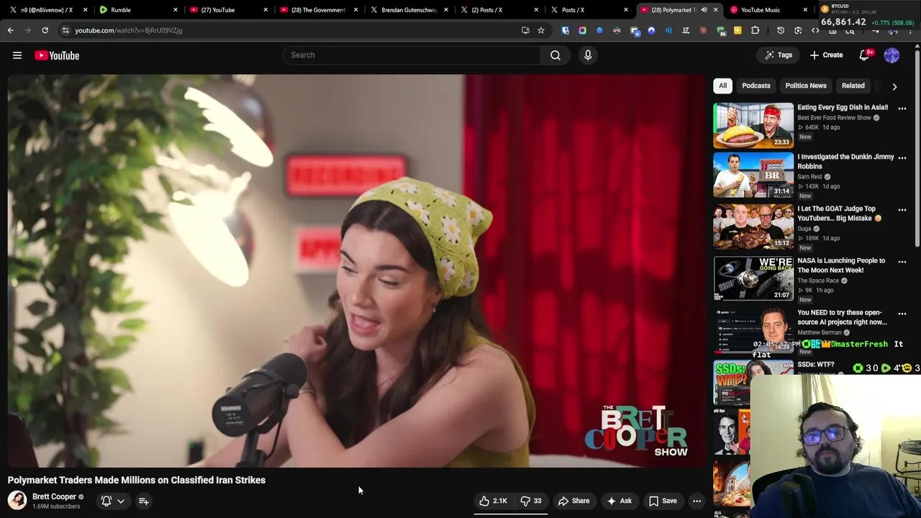Open the account avatar menu
The height and width of the screenshot is (518, 921).
891,55
